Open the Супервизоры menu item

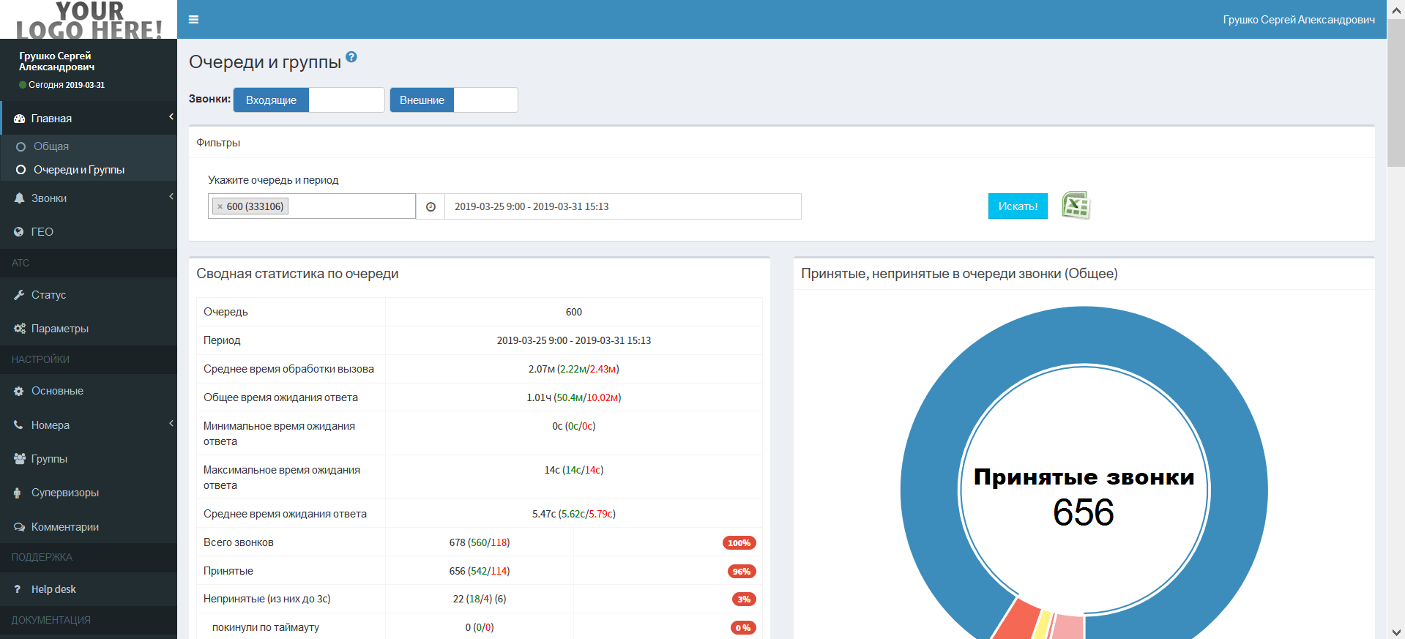tap(89, 493)
